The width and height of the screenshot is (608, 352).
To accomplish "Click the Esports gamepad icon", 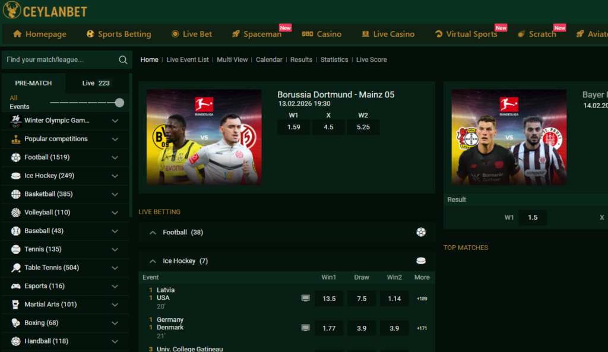I will coord(15,286).
